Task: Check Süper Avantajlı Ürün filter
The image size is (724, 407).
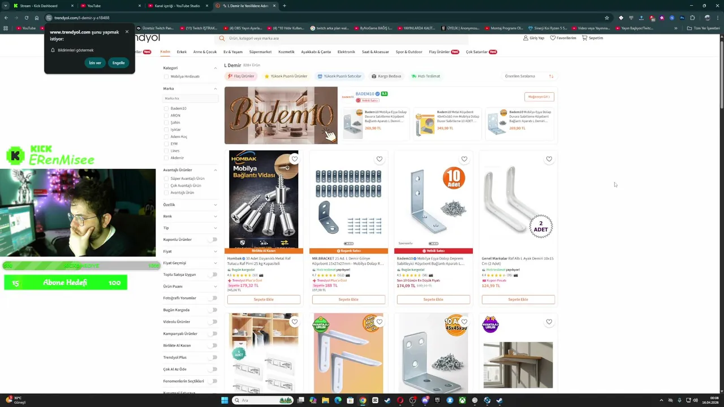Action: pos(166,178)
